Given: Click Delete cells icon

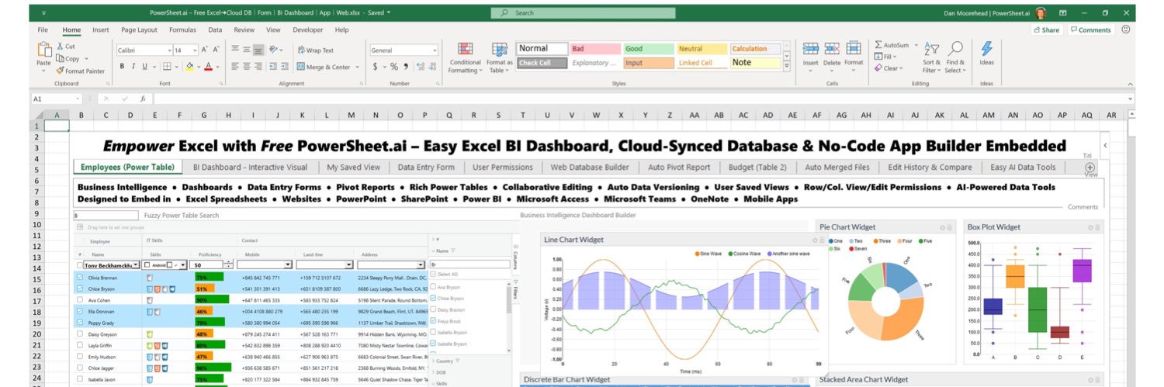Looking at the screenshot, I should (832, 49).
